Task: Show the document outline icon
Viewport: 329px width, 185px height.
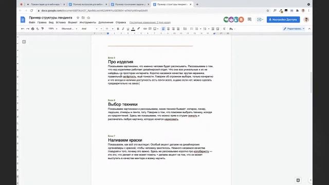Action: (x=24, y=42)
